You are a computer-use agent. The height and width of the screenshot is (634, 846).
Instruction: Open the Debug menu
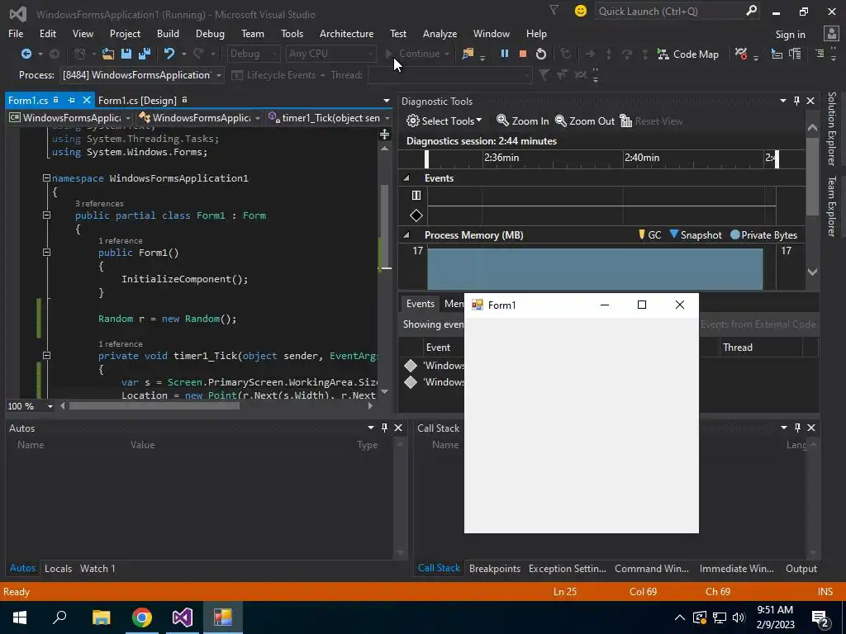click(210, 33)
